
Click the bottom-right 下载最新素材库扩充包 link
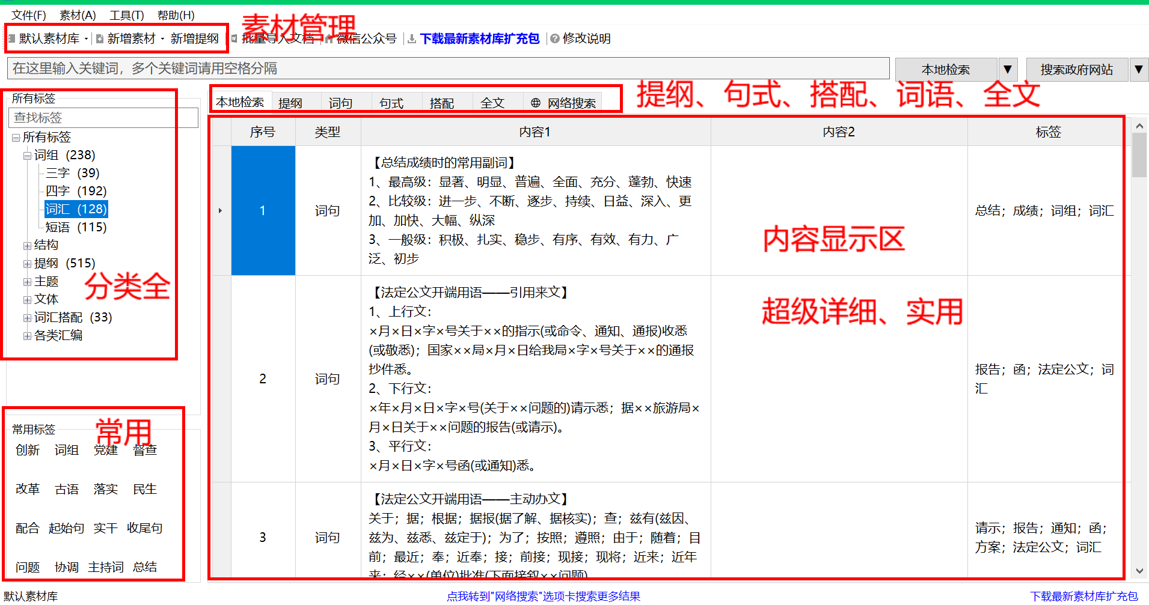point(1084,596)
